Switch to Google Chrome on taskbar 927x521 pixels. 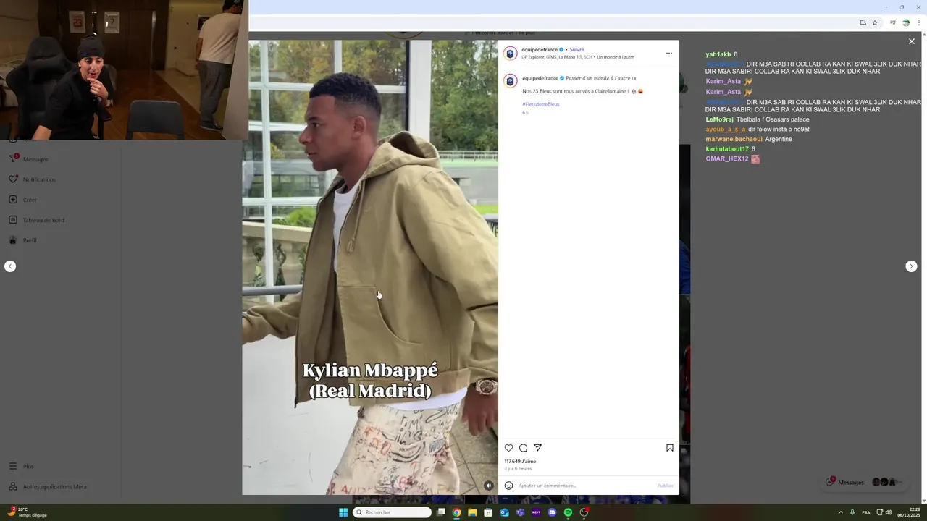point(456,512)
